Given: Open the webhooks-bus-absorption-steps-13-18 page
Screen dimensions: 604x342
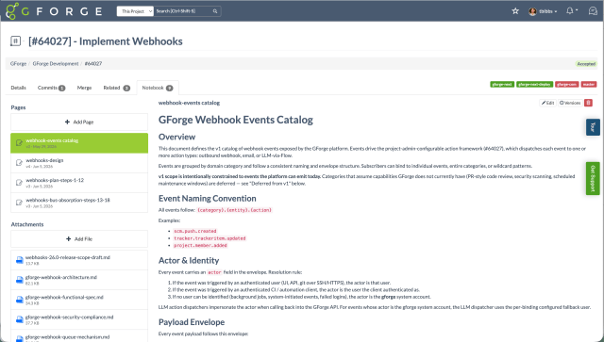Looking at the screenshot, I should coord(79,203).
